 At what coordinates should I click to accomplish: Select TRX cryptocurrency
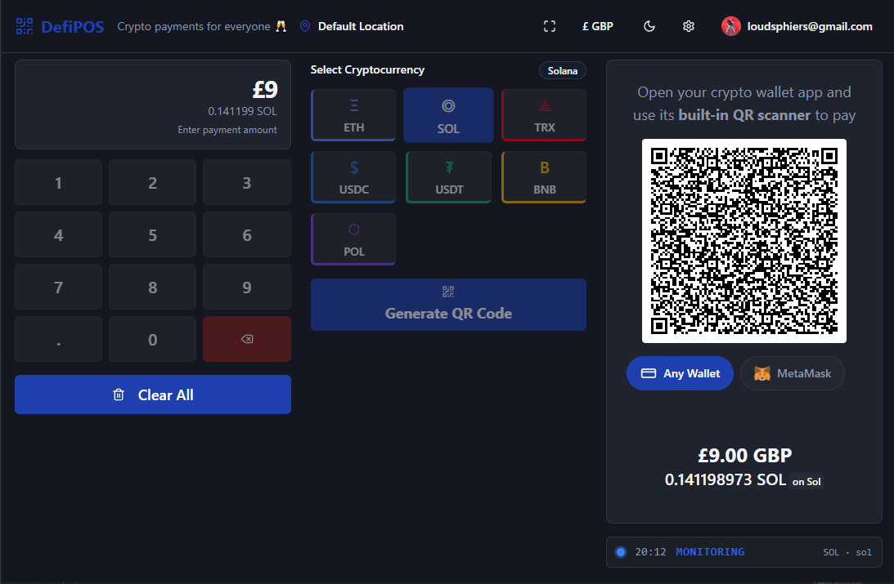coord(544,115)
